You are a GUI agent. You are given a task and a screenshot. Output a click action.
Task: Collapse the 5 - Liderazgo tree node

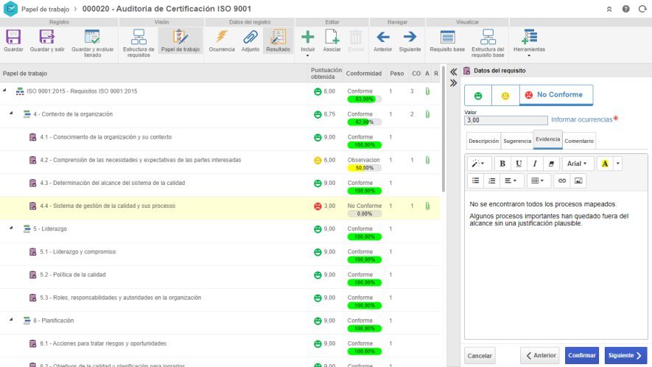pos(12,228)
